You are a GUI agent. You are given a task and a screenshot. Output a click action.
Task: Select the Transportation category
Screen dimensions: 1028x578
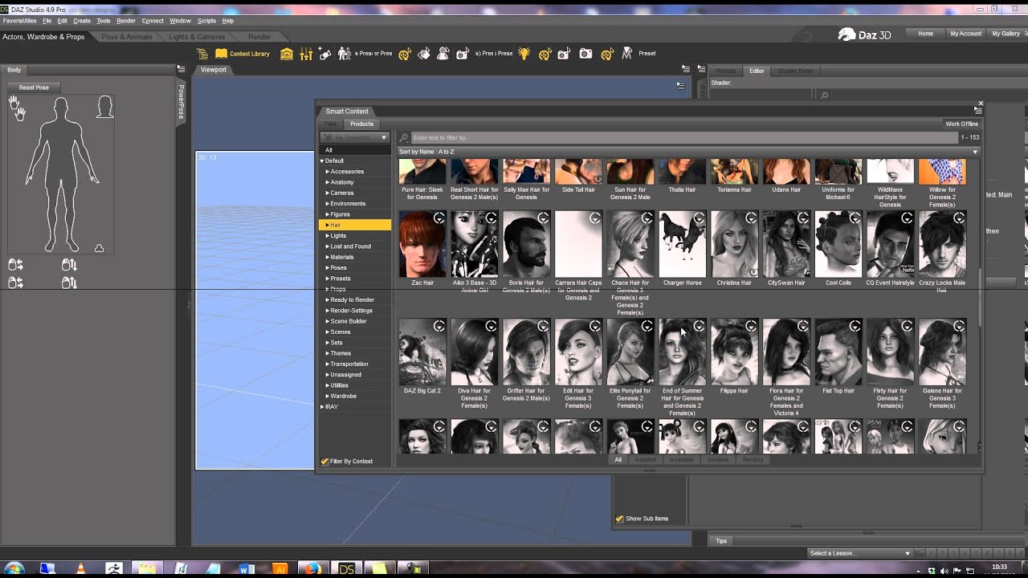pos(349,364)
